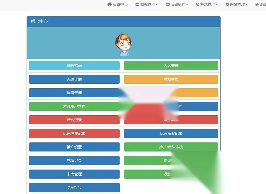Open 修改密码 to change password

click(74, 66)
